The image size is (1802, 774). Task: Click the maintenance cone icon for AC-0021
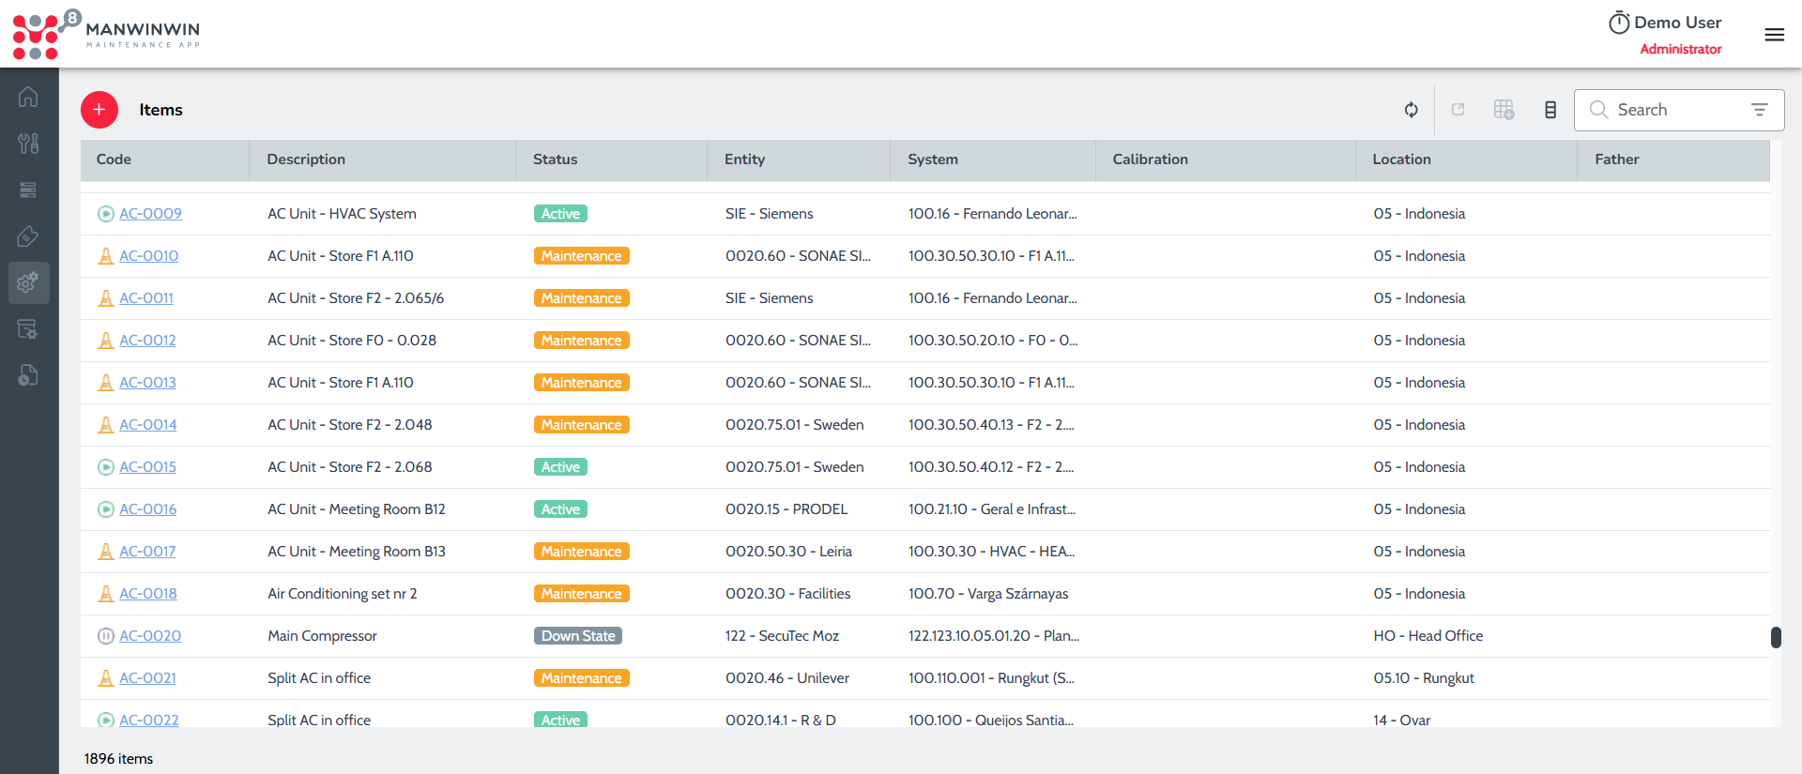pos(106,678)
